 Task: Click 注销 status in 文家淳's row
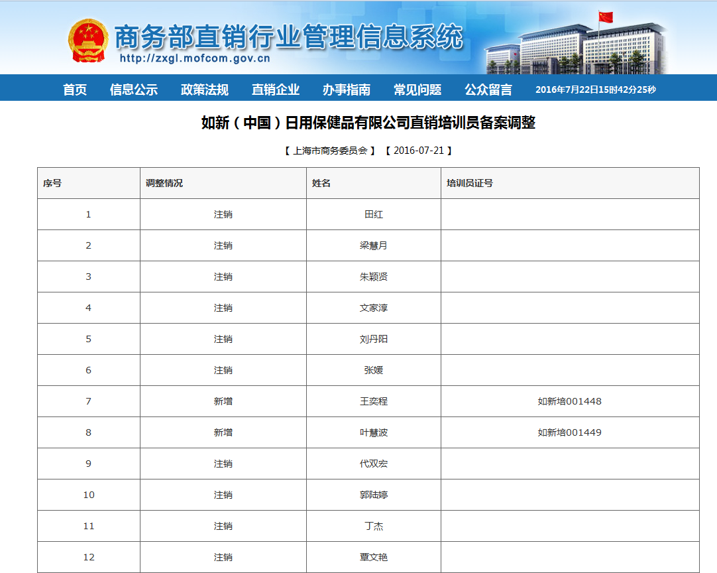pyautogui.click(x=223, y=308)
